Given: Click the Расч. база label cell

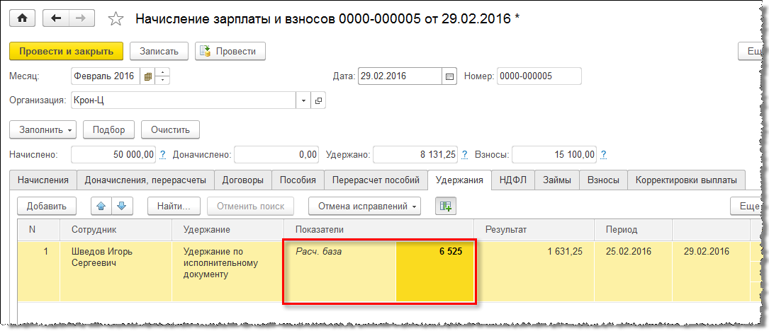Looking at the screenshot, I should pyautogui.click(x=340, y=272).
